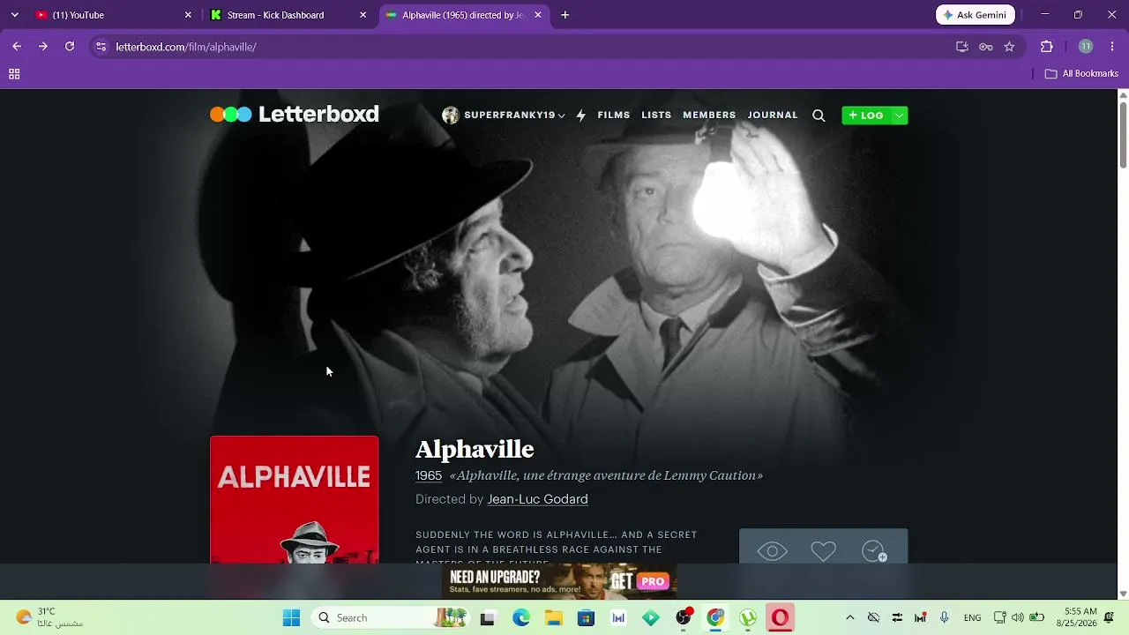Click the superfranky19 profile avatar
This screenshot has width=1129, height=635.
tap(451, 116)
